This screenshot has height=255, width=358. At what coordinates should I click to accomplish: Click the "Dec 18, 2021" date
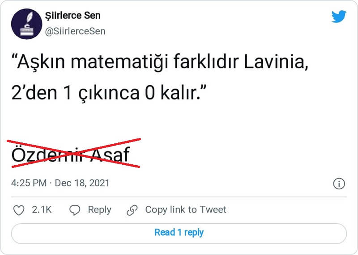[x=82, y=183]
